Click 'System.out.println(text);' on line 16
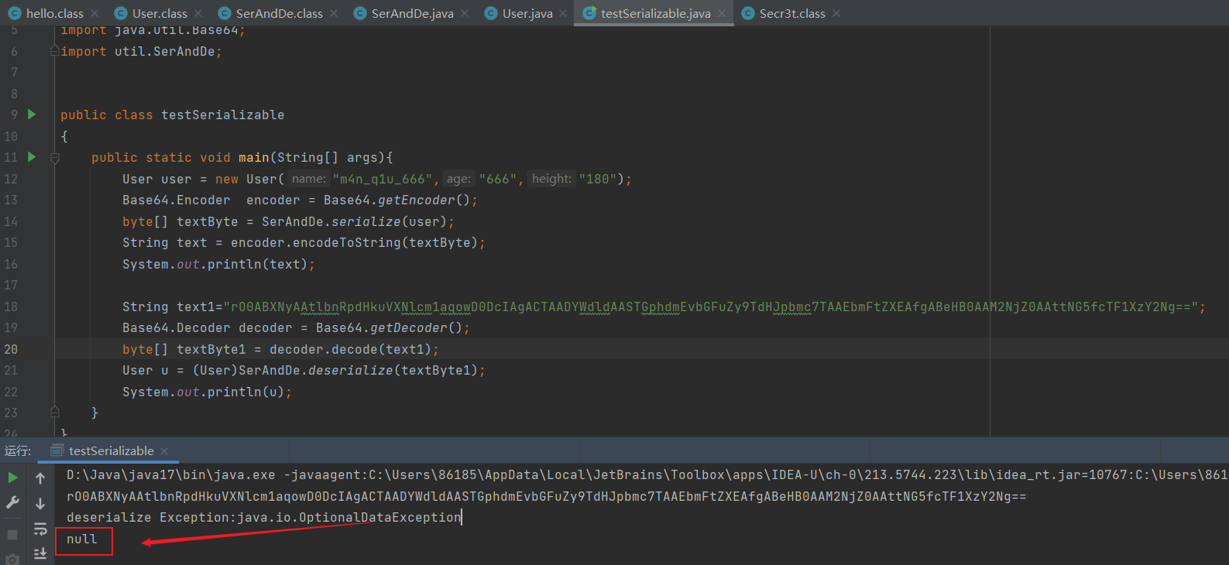The width and height of the screenshot is (1229, 565). 218,265
